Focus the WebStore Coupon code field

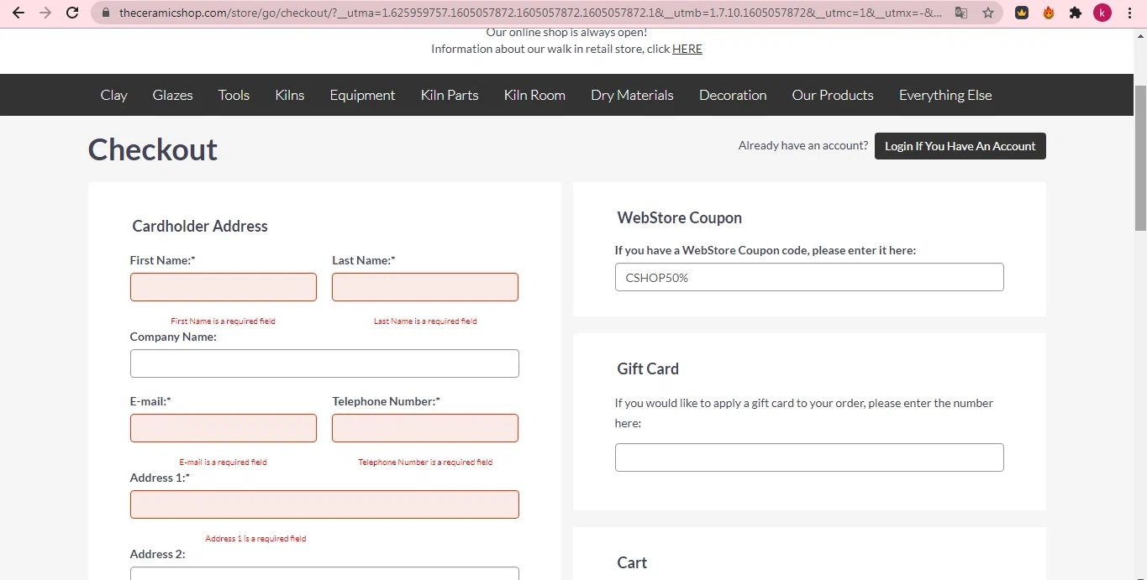coord(809,277)
